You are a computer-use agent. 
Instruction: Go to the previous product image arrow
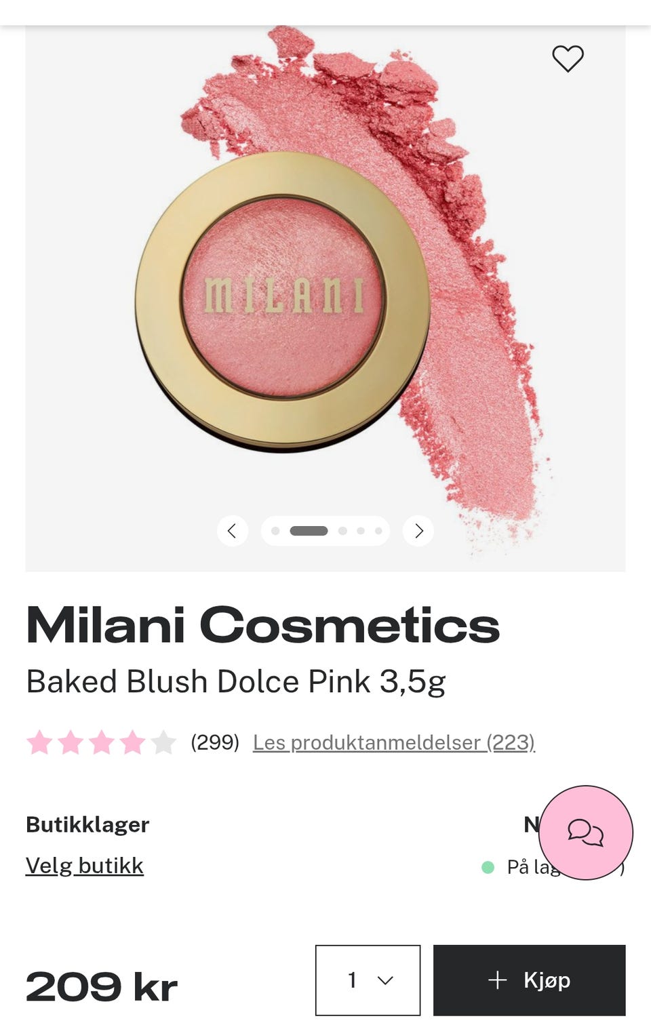[232, 531]
